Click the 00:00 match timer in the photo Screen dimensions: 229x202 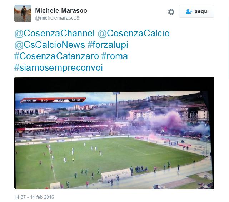76,100
